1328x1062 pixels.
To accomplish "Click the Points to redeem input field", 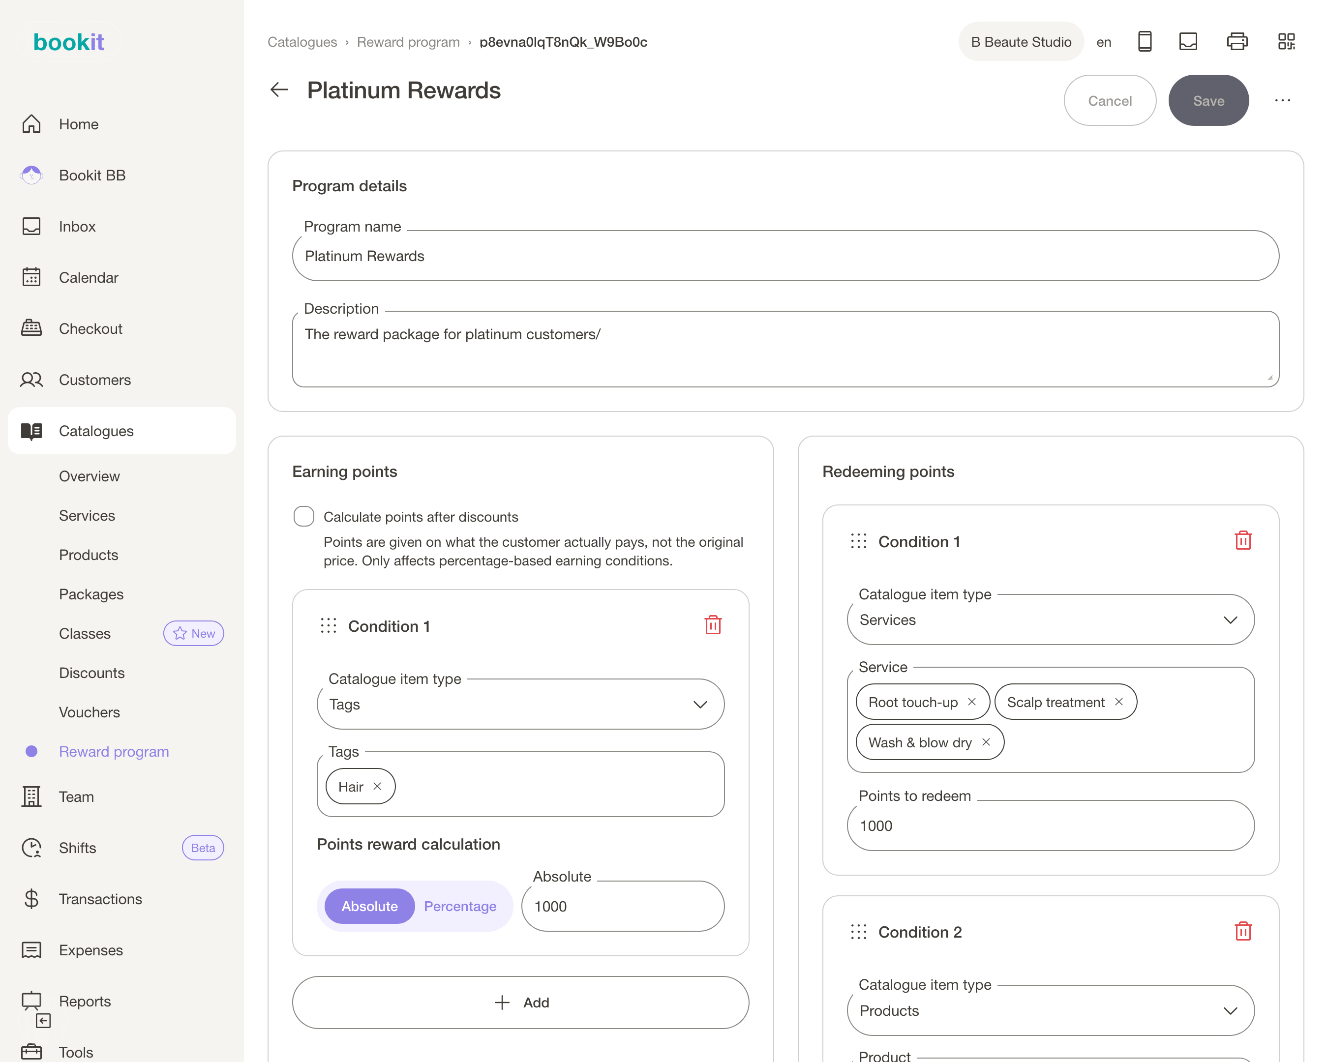I will [1050, 826].
